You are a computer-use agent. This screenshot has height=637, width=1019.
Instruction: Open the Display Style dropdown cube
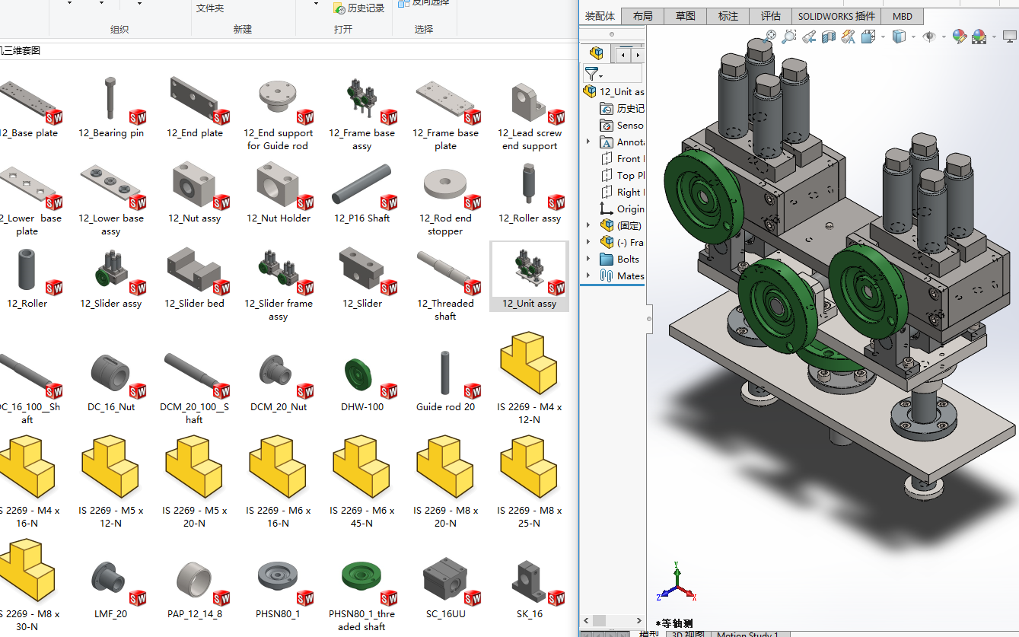(899, 37)
